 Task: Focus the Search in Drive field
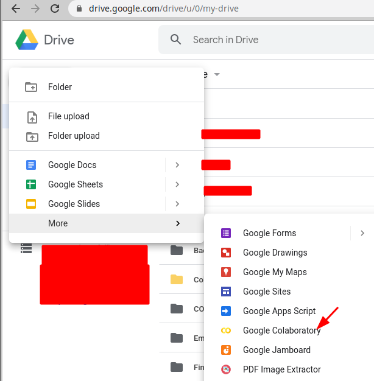click(x=266, y=40)
